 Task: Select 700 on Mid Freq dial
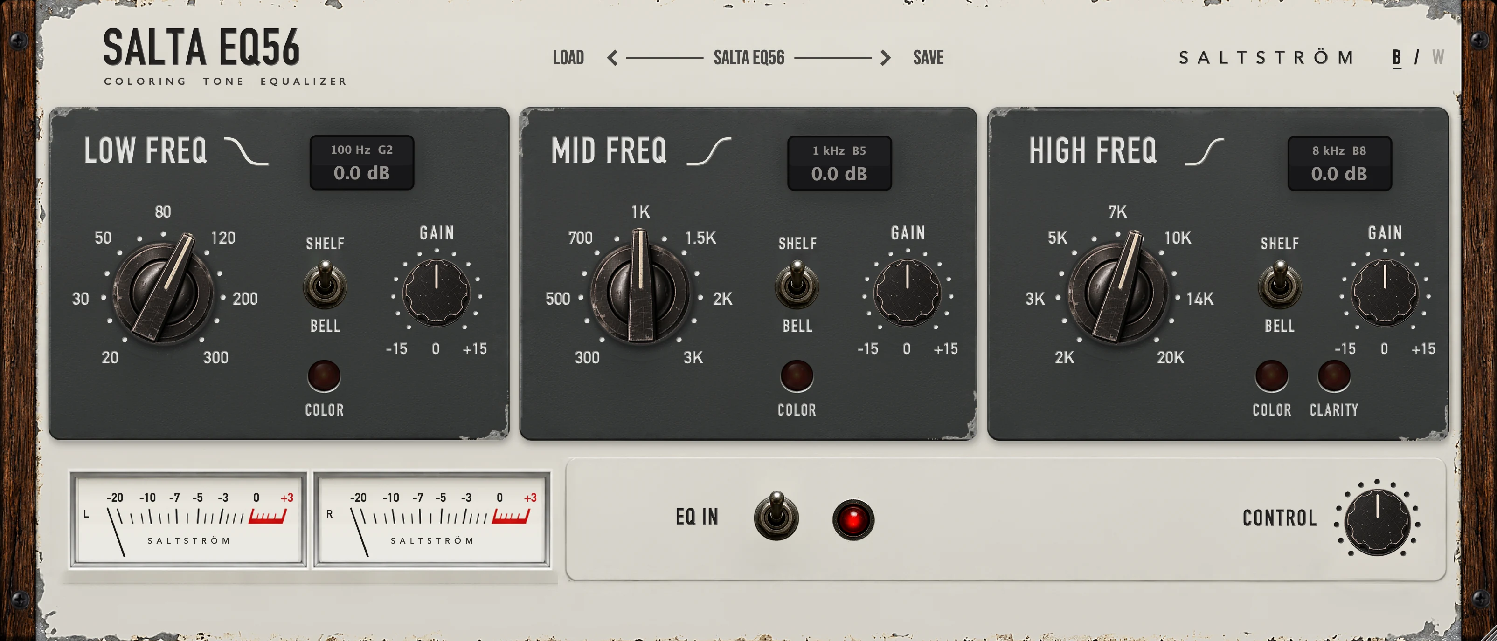(x=581, y=238)
